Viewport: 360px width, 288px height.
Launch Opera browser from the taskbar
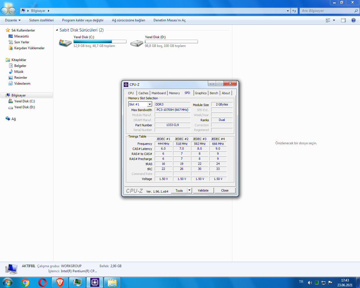coord(42,282)
